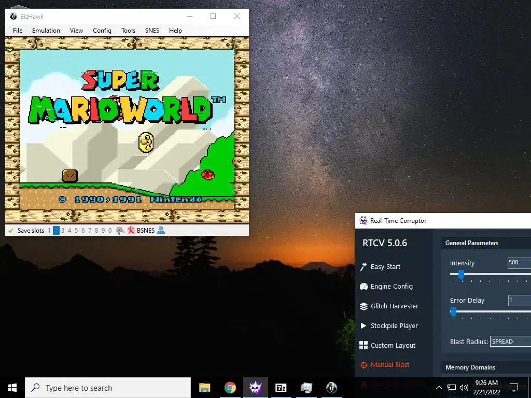This screenshot has height=398, width=531.
Task: Open the View menu in BizHawk
Action: (77, 31)
